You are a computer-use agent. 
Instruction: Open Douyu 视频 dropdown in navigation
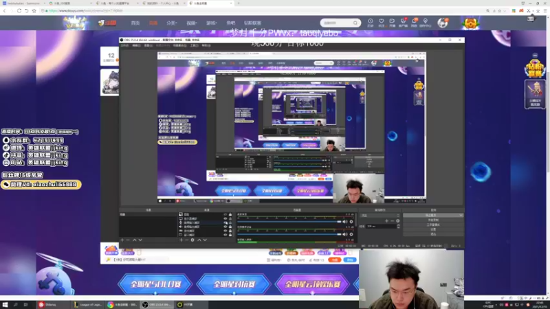[x=192, y=23]
